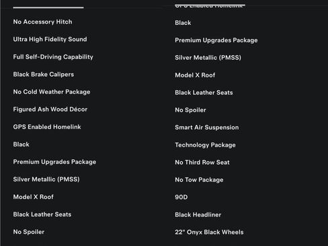Select Premium Upgrades Package in right list
Image resolution: width=328 pixels, height=246 pixels.
click(216, 40)
